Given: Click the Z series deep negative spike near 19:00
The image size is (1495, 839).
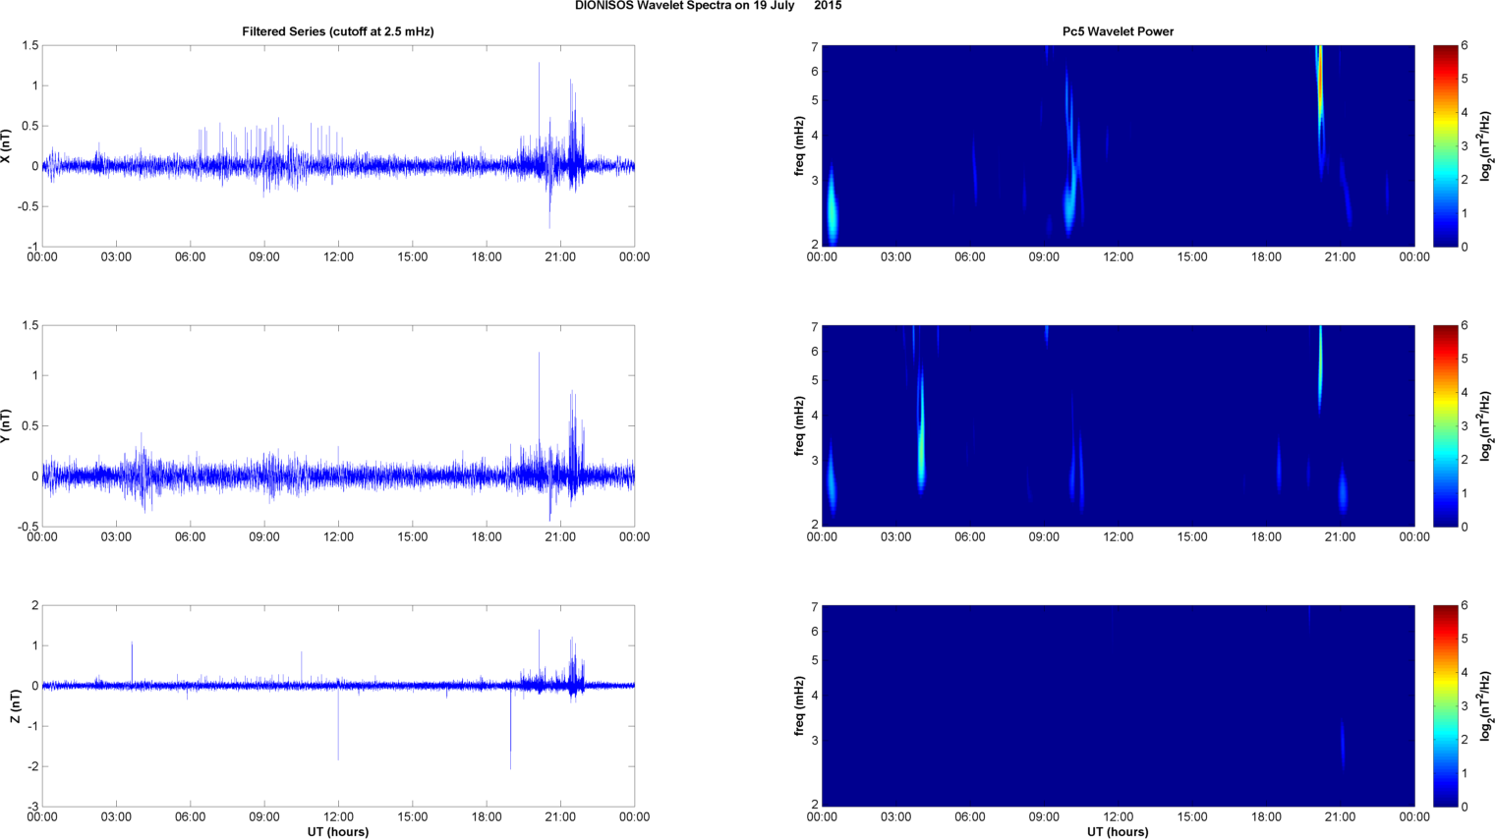Looking at the screenshot, I should click(x=510, y=727).
